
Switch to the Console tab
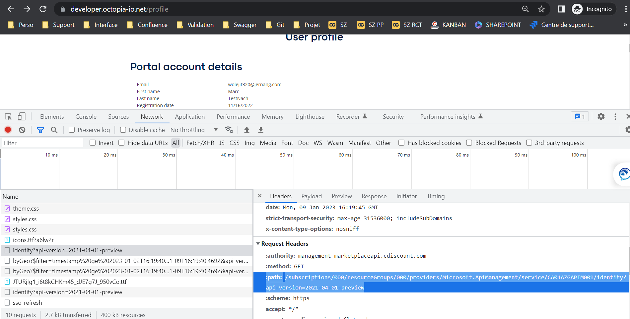pyautogui.click(x=86, y=117)
